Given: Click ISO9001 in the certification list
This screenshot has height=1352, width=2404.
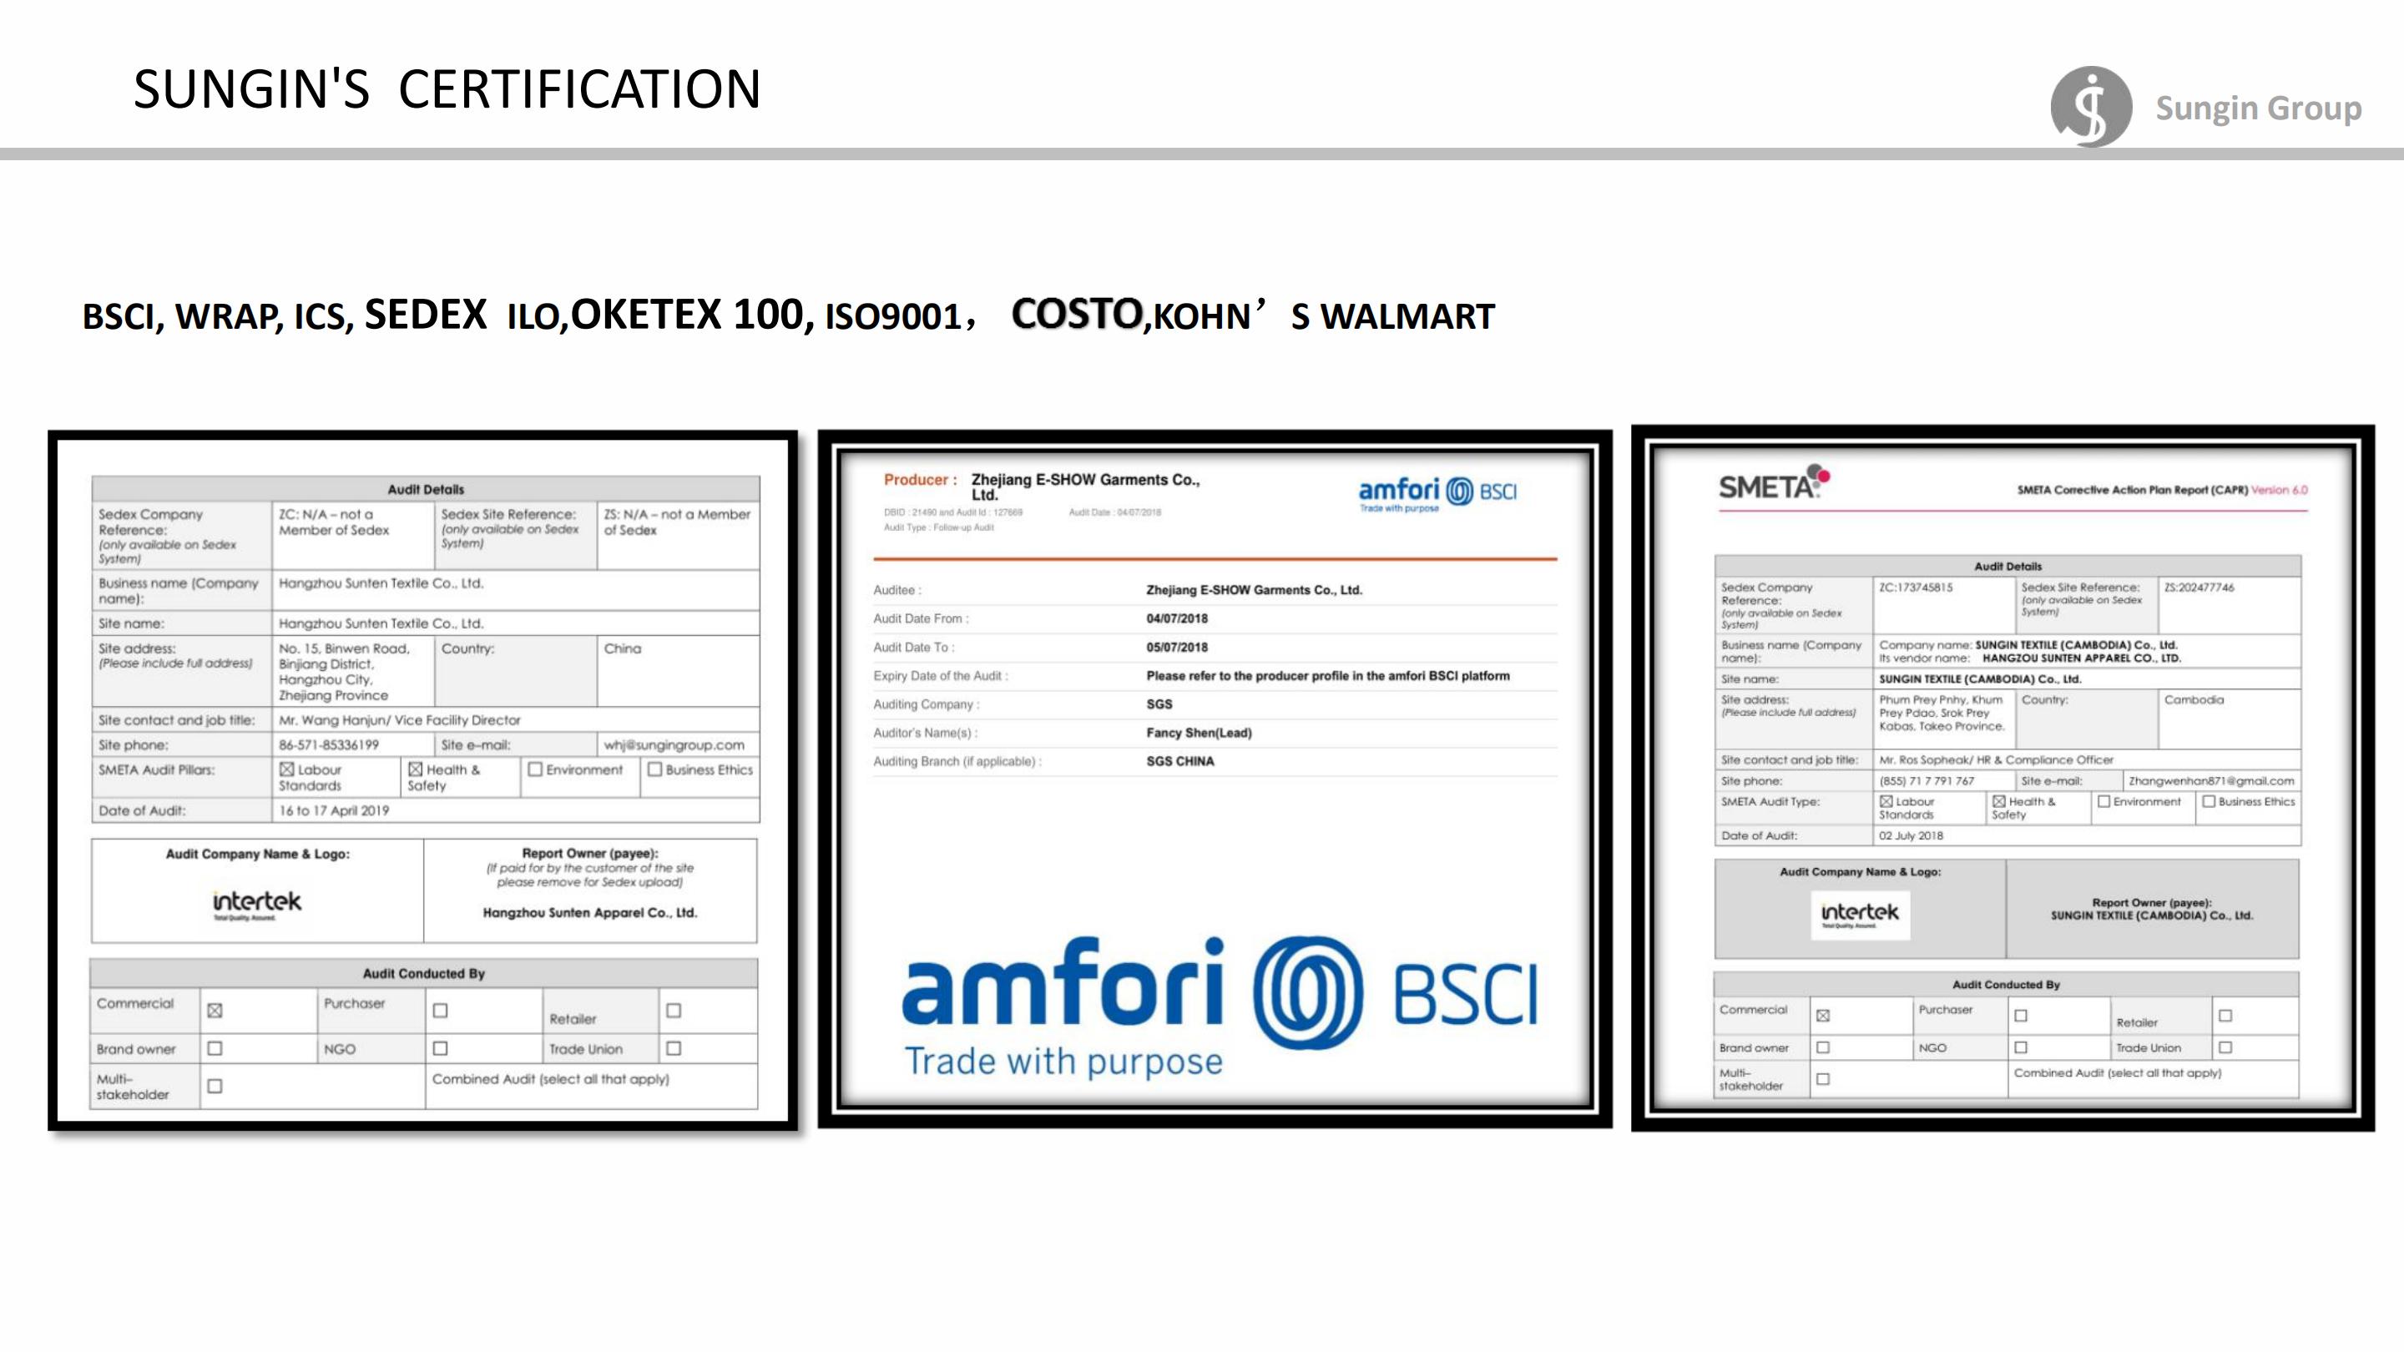Looking at the screenshot, I should (893, 317).
